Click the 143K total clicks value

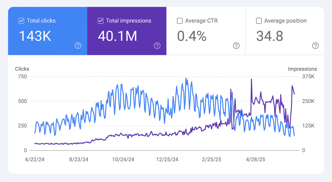click(35, 36)
